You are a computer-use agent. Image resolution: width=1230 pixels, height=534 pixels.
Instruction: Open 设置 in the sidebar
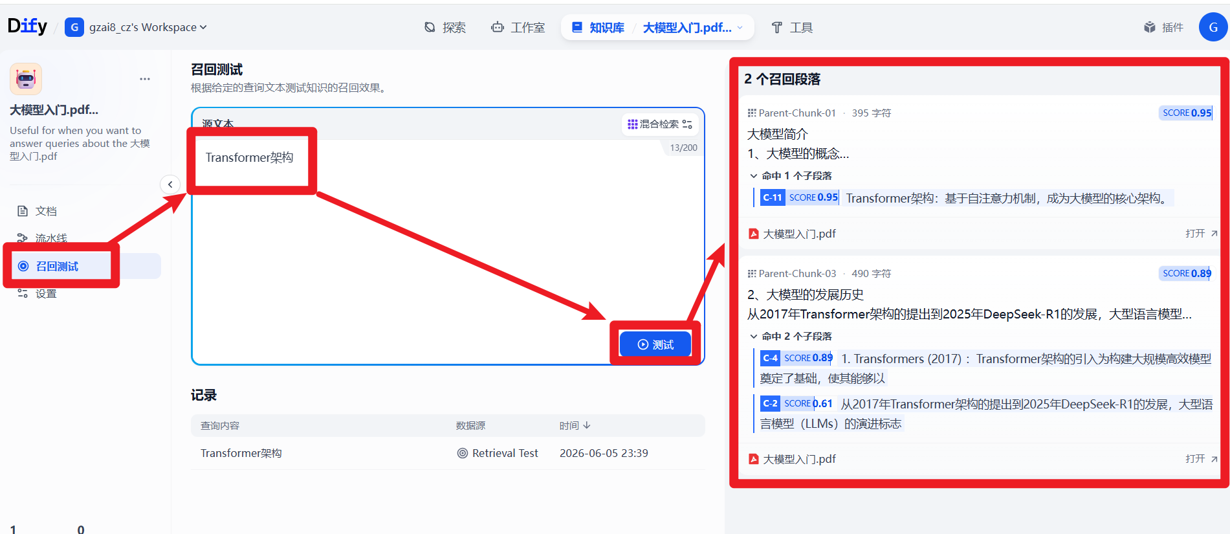(x=84, y=293)
